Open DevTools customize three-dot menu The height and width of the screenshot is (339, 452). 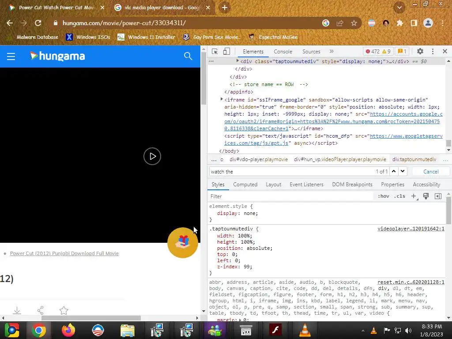click(x=433, y=51)
